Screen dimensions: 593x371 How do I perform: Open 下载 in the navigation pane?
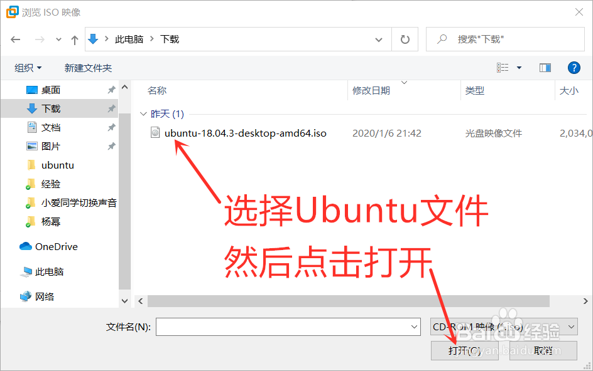click(x=51, y=108)
